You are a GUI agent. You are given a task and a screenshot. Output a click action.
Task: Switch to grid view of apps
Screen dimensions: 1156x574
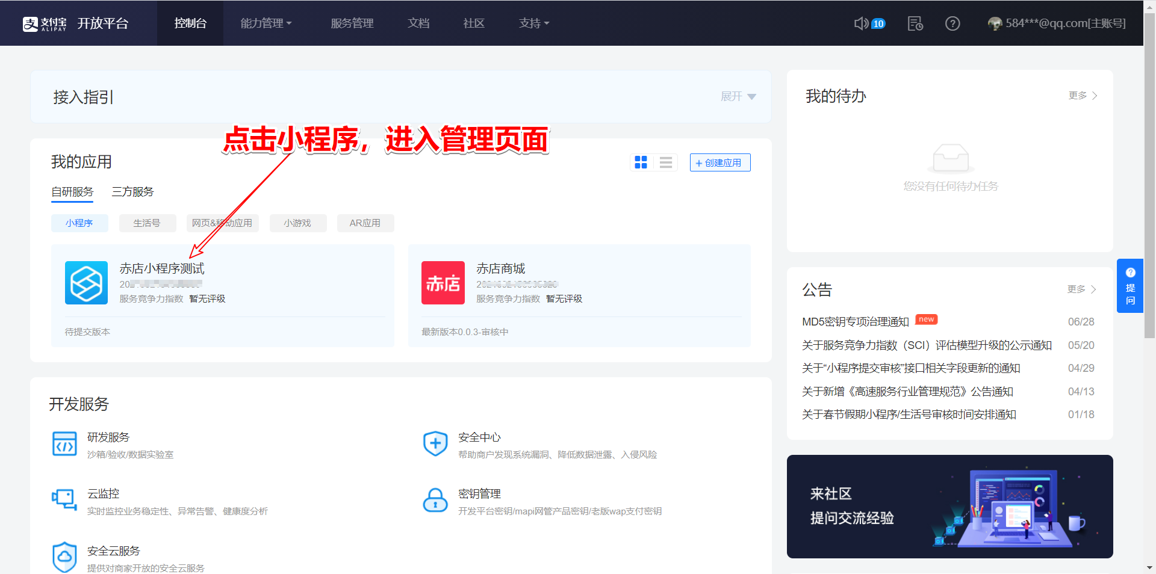[641, 162]
